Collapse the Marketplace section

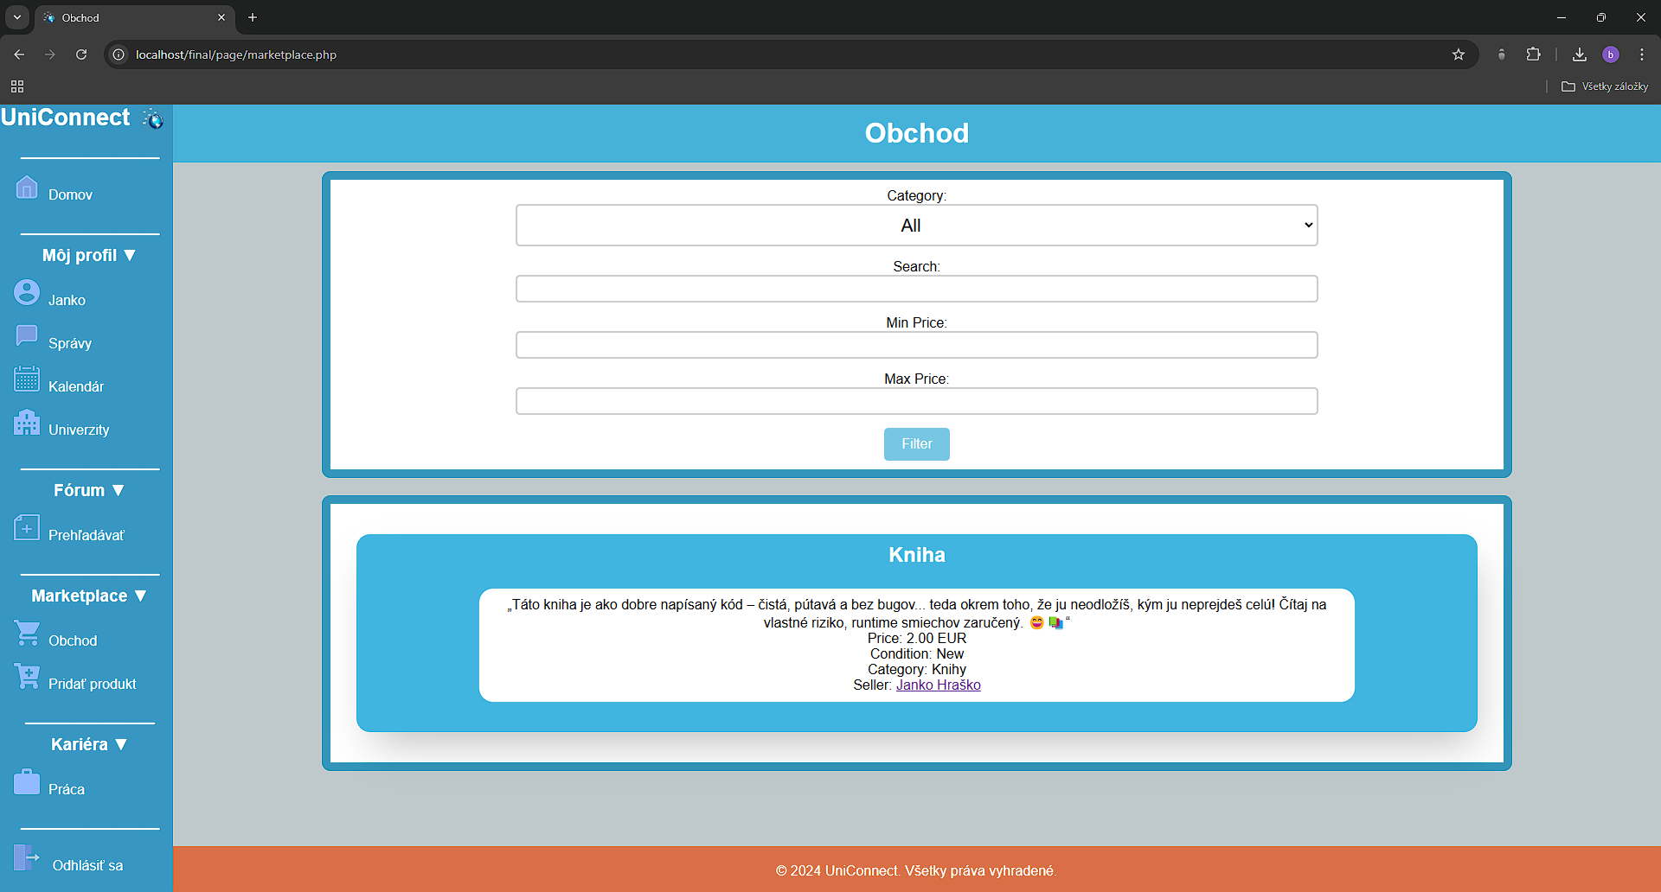click(89, 596)
